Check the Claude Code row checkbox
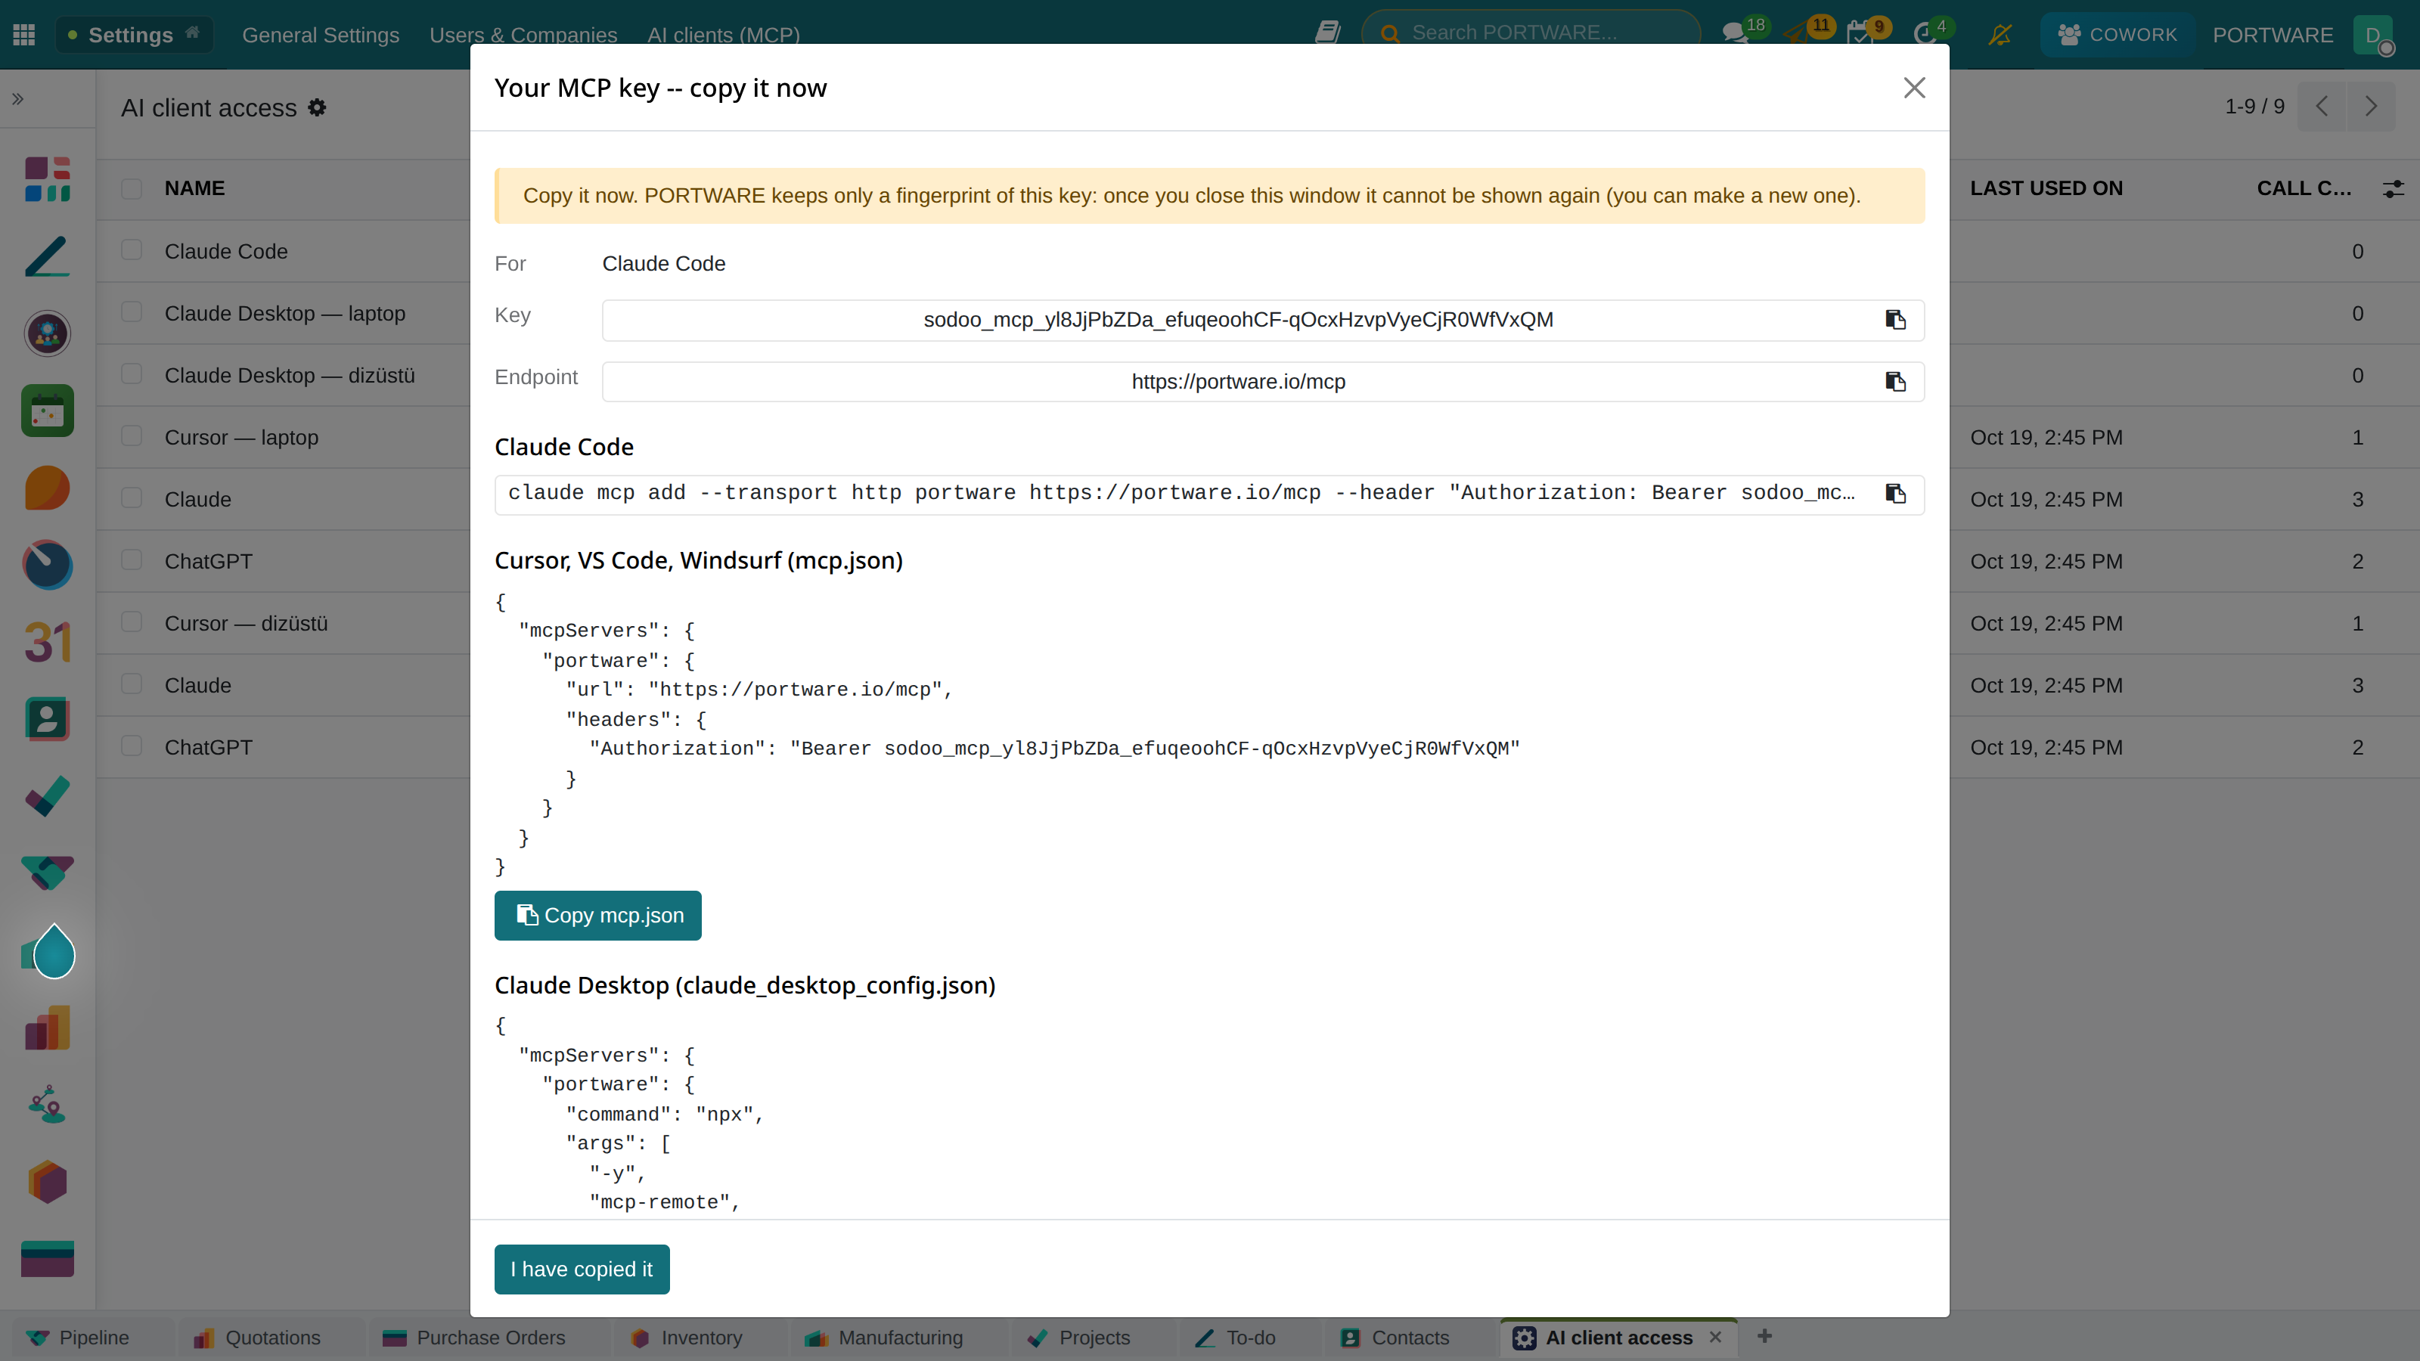 132,250
